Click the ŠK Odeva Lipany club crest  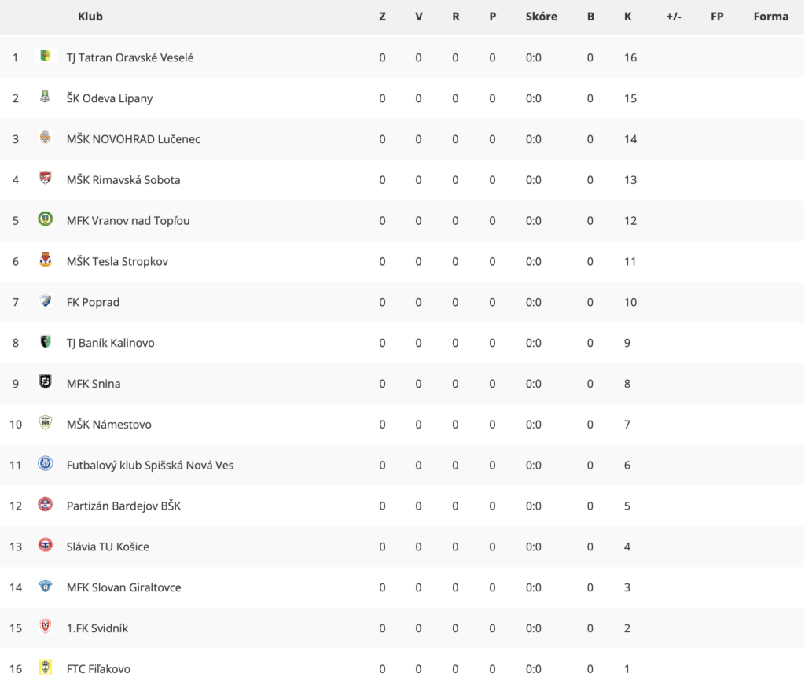click(x=45, y=97)
